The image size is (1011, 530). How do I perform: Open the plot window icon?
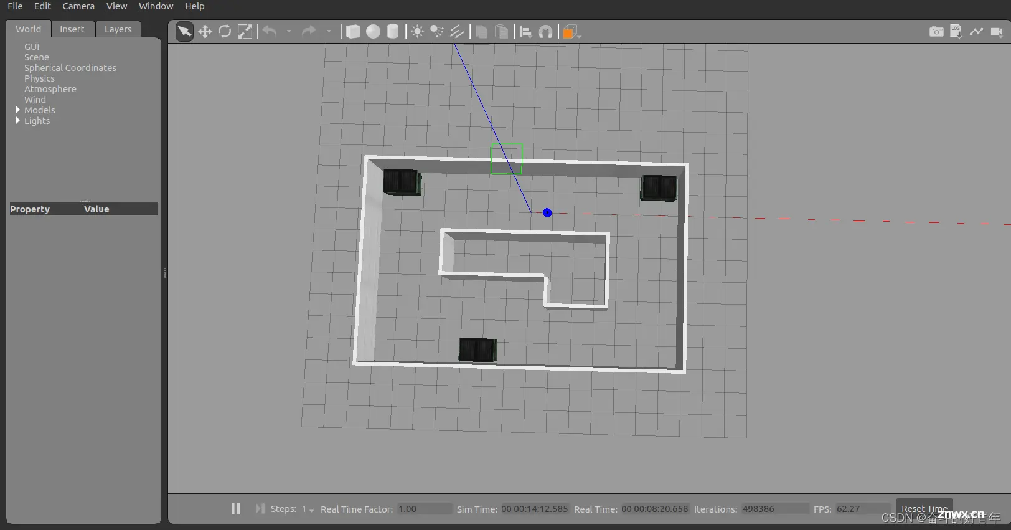[x=976, y=31]
